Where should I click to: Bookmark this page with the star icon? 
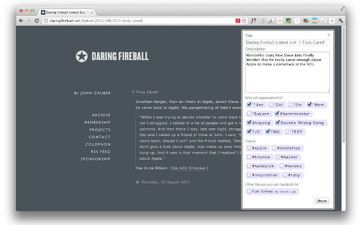tap(244, 21)
